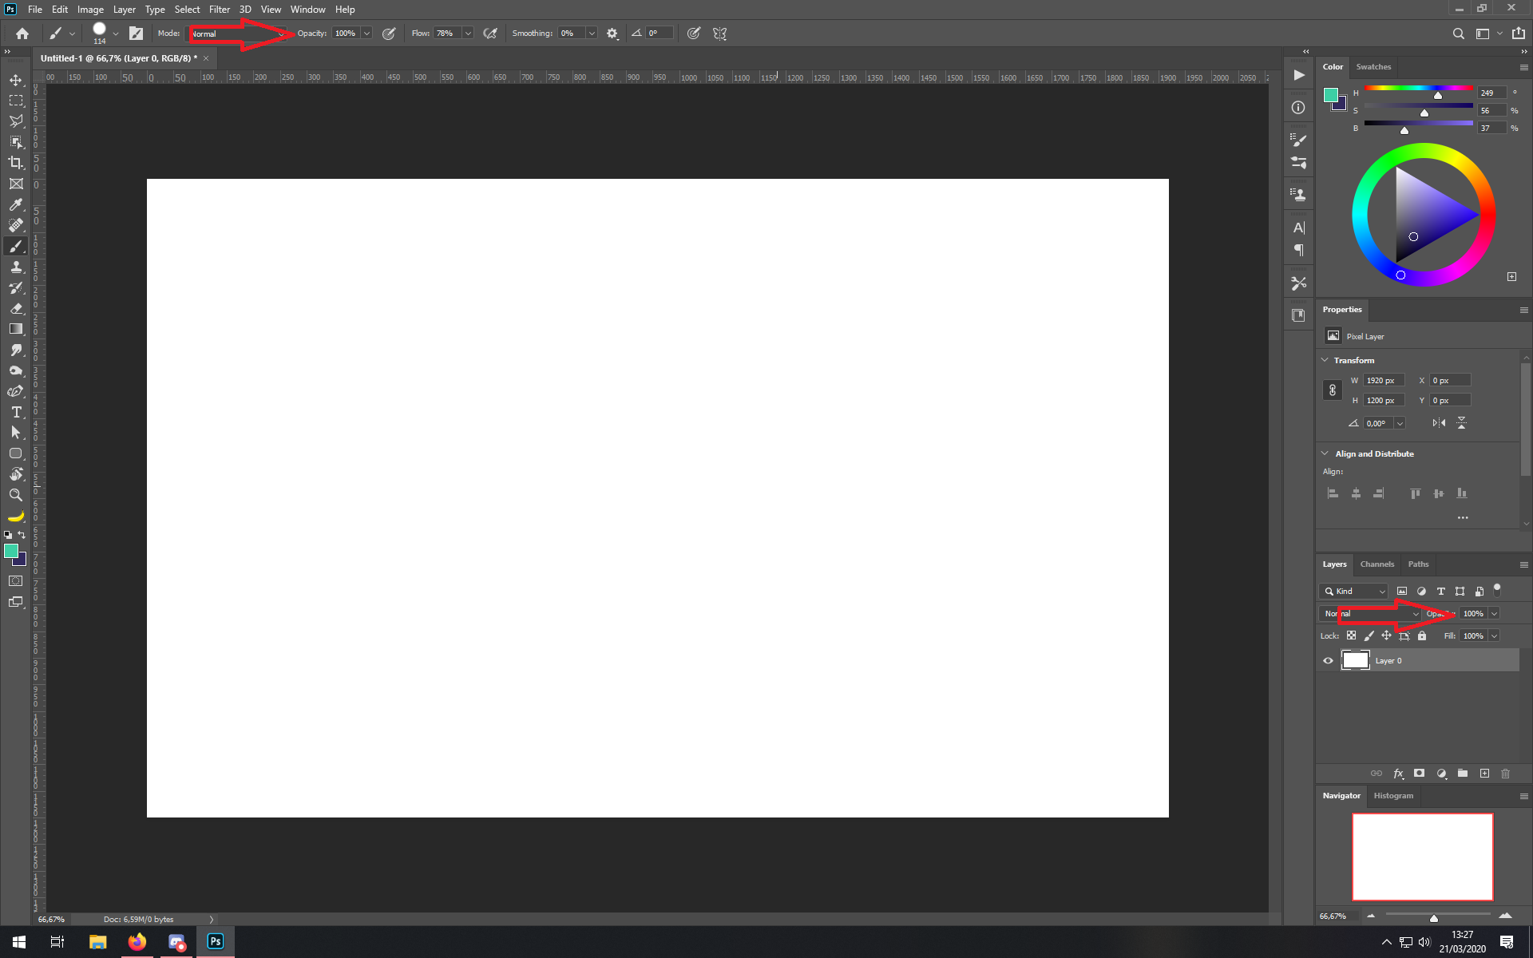Select the Crop tool

15,163
